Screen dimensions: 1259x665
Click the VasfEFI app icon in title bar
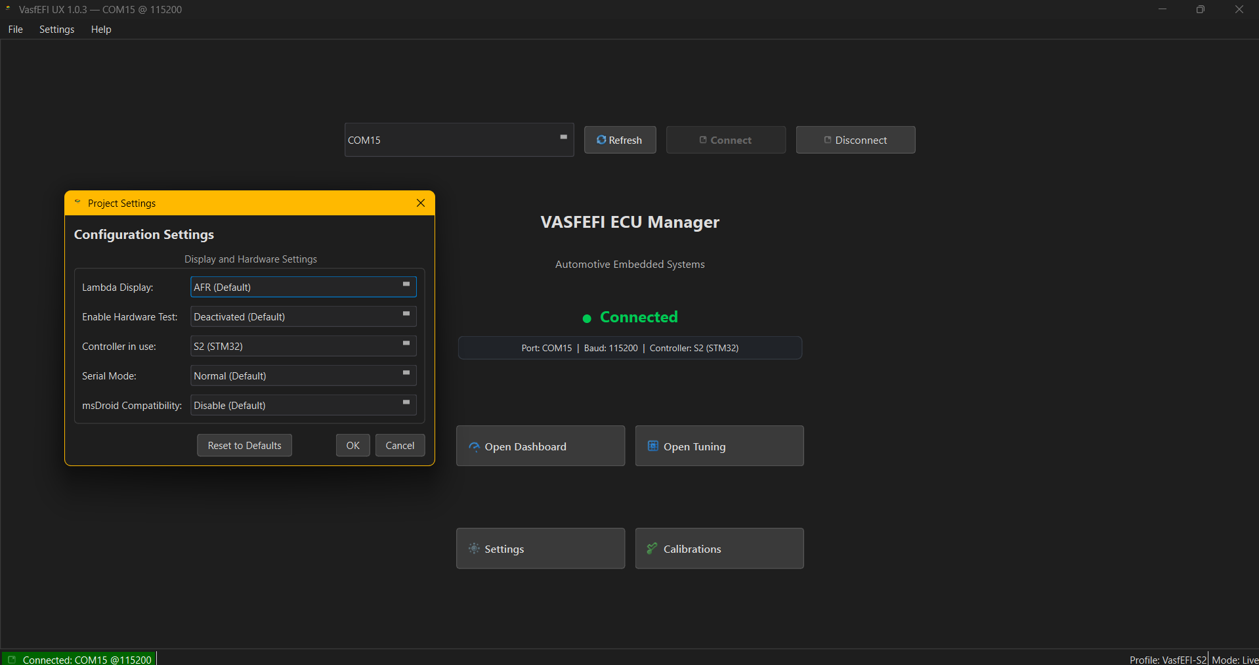[x=8, y=9]
